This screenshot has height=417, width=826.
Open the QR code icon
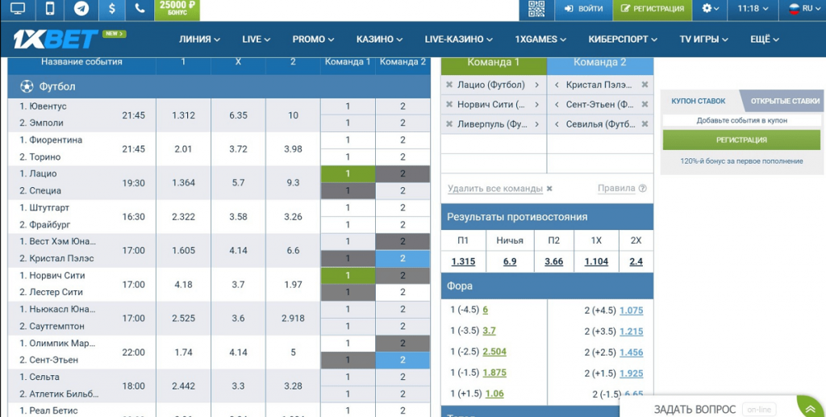(536, 9)
